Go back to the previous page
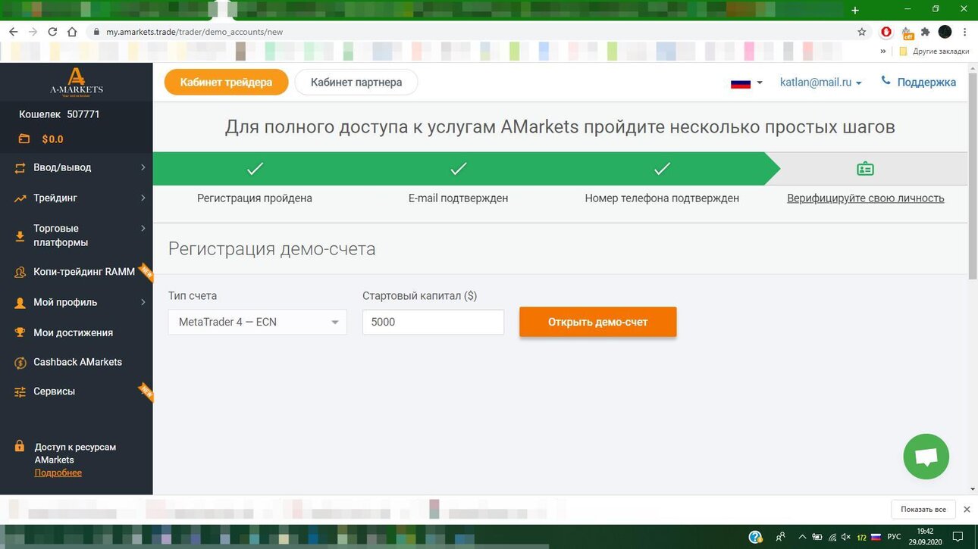978x549 pixels. [13, 32]
